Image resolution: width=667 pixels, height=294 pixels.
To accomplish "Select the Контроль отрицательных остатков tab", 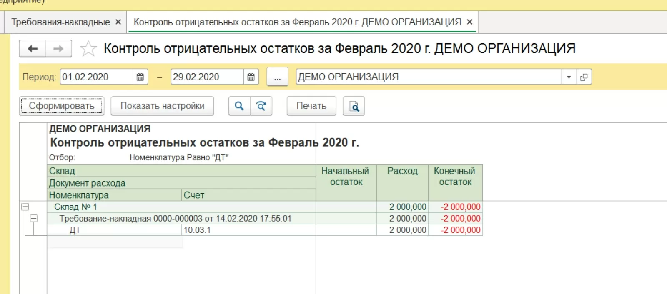I will (297, 22).
